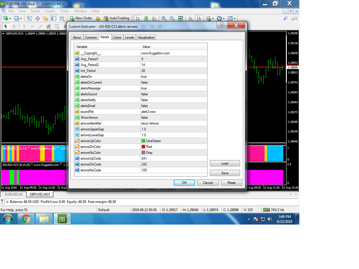Toggle the Terminal panel icon

pyautogui.click(x=54, y=18)
